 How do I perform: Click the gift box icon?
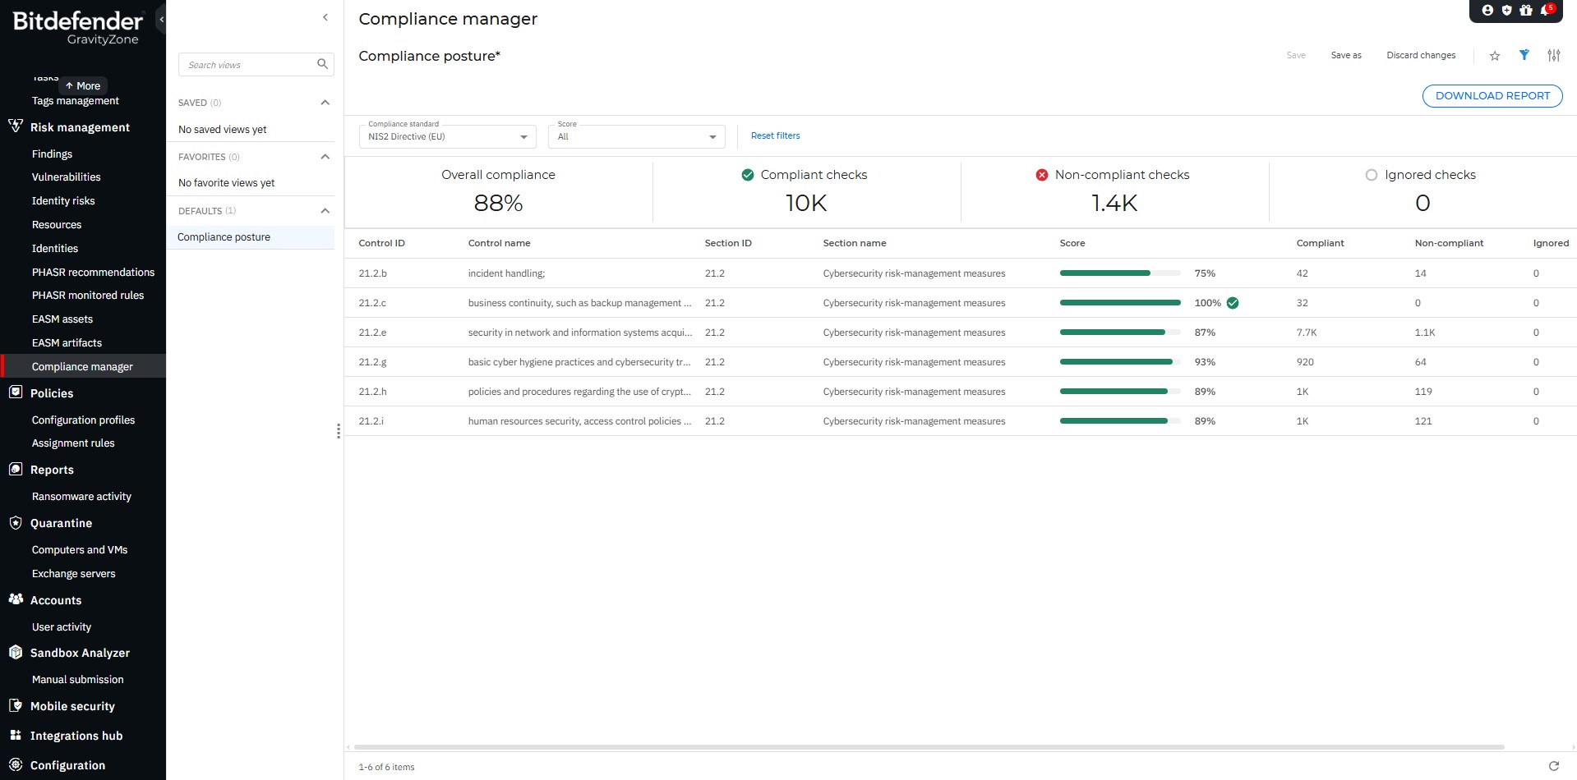click(x=1526, y=11)
